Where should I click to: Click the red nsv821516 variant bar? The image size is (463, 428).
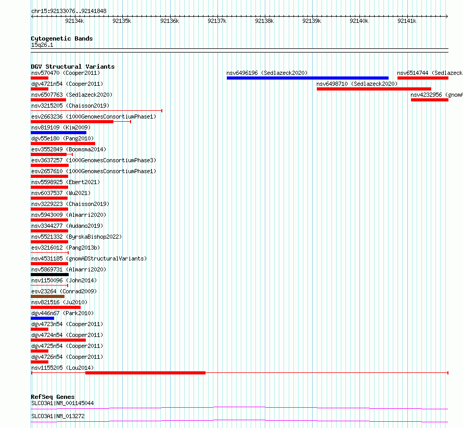pos(56,307)
